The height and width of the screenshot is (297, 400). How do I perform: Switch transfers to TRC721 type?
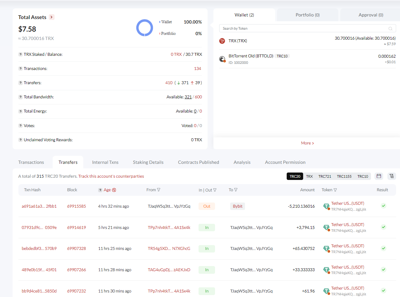click(324, 176)
